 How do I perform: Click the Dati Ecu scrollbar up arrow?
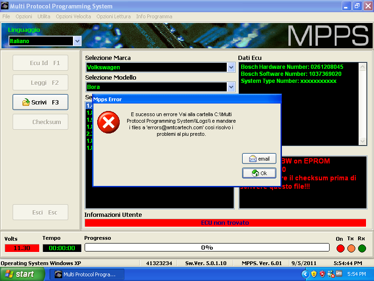click(x=363, y=67)
